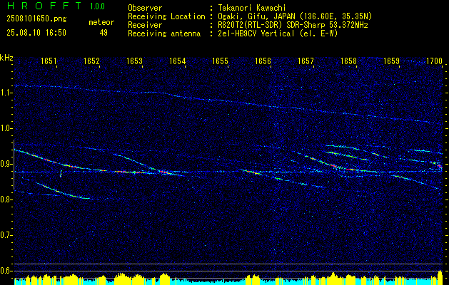Image resolution: width=449 pixels, height=285 pixels.
Task: Click the location Ogaki, Gifu, JAPAN text
Action: click(295, 16)
